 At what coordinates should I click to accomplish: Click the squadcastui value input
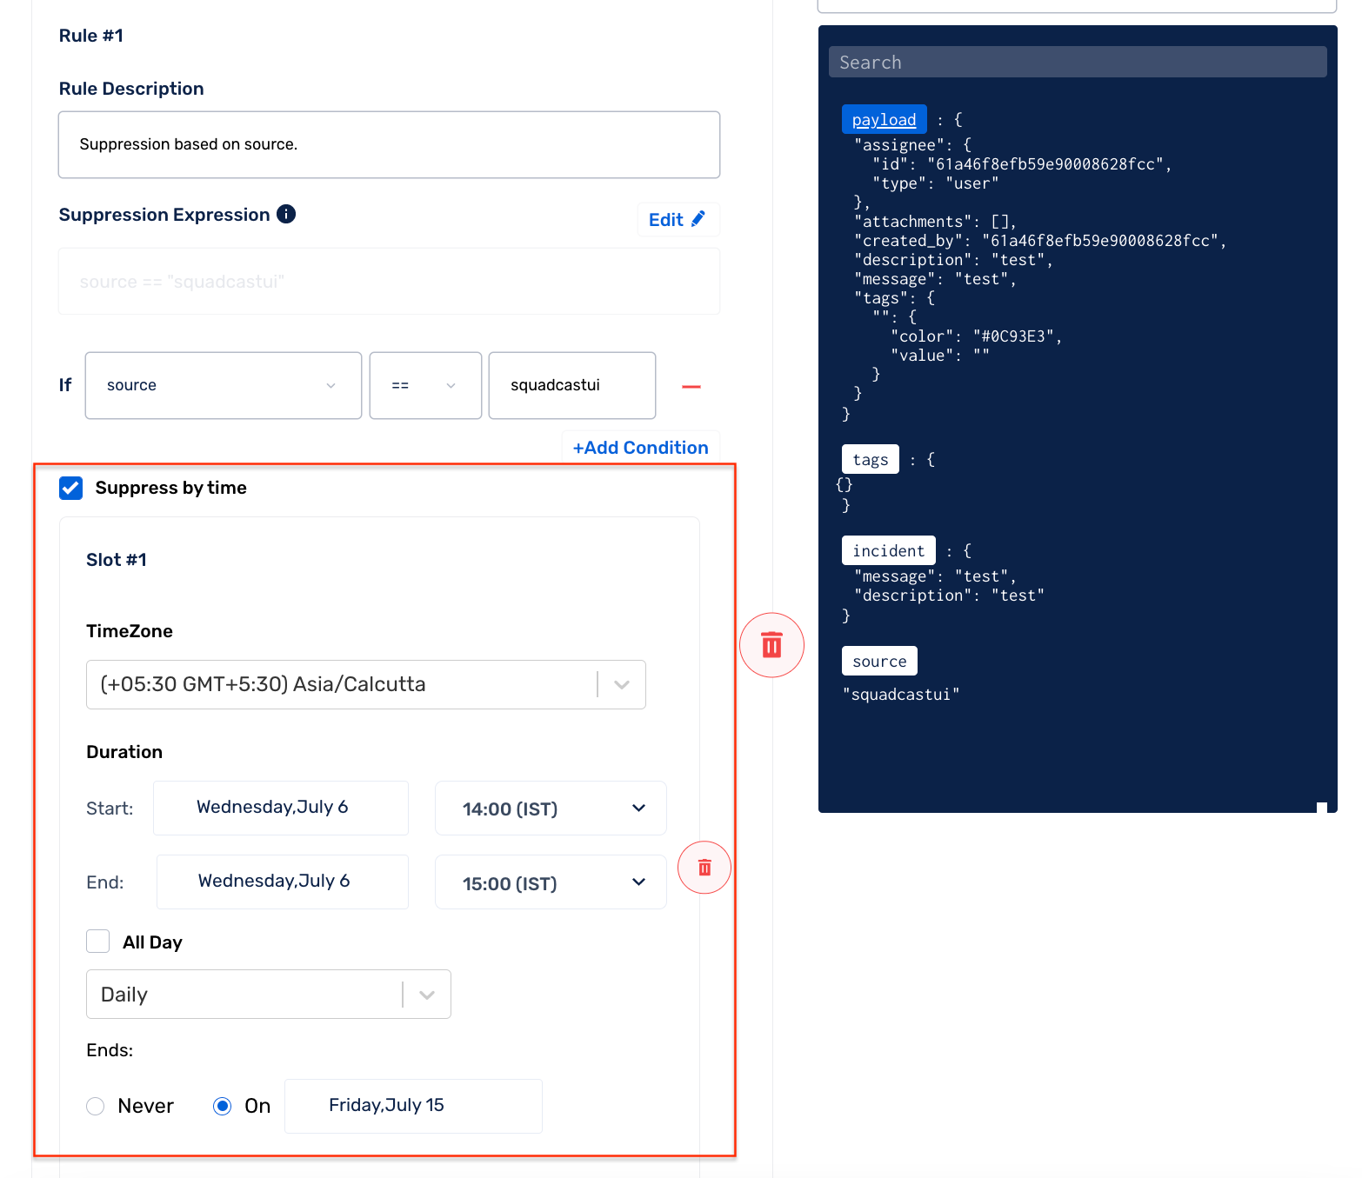coord(572,385)
